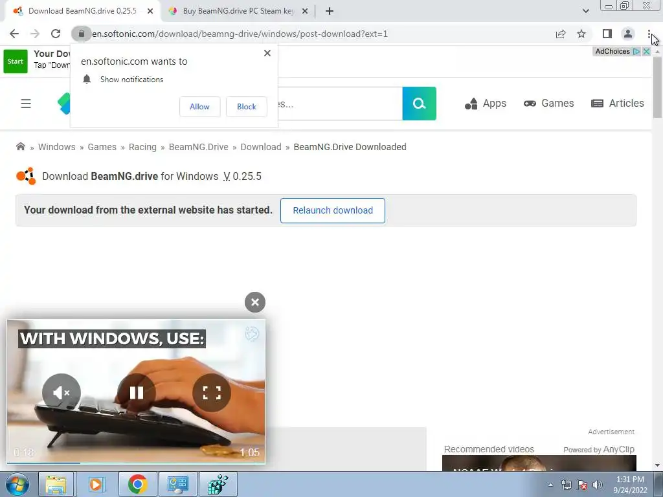The width and height of the screenshot is (663, 497).
Task: Dismiss the notification permission popup
Action: (267, 53)
